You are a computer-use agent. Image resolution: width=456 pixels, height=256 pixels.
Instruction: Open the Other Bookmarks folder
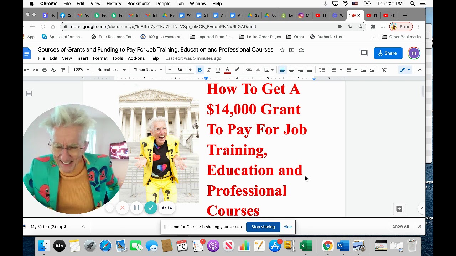pyautogui.click(x=401, y=37)
